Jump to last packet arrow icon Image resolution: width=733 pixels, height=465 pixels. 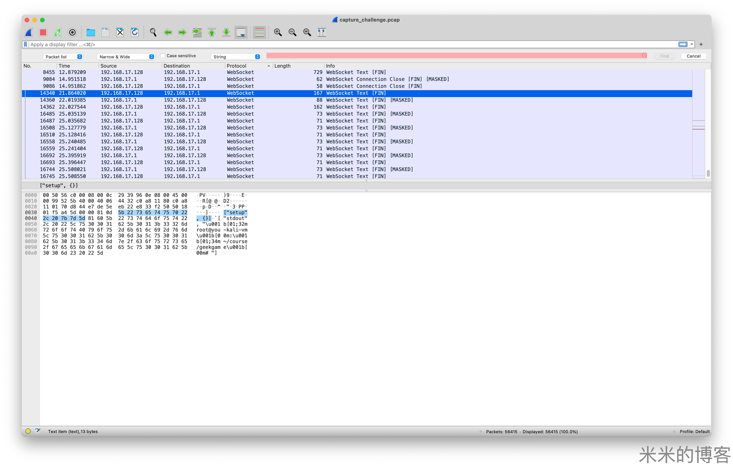point(226,32)
